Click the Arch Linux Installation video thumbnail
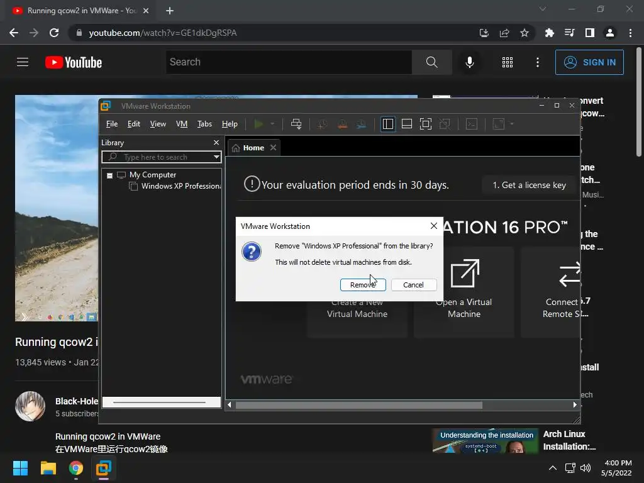Screen dimensions: 644x483 (485, 441)
